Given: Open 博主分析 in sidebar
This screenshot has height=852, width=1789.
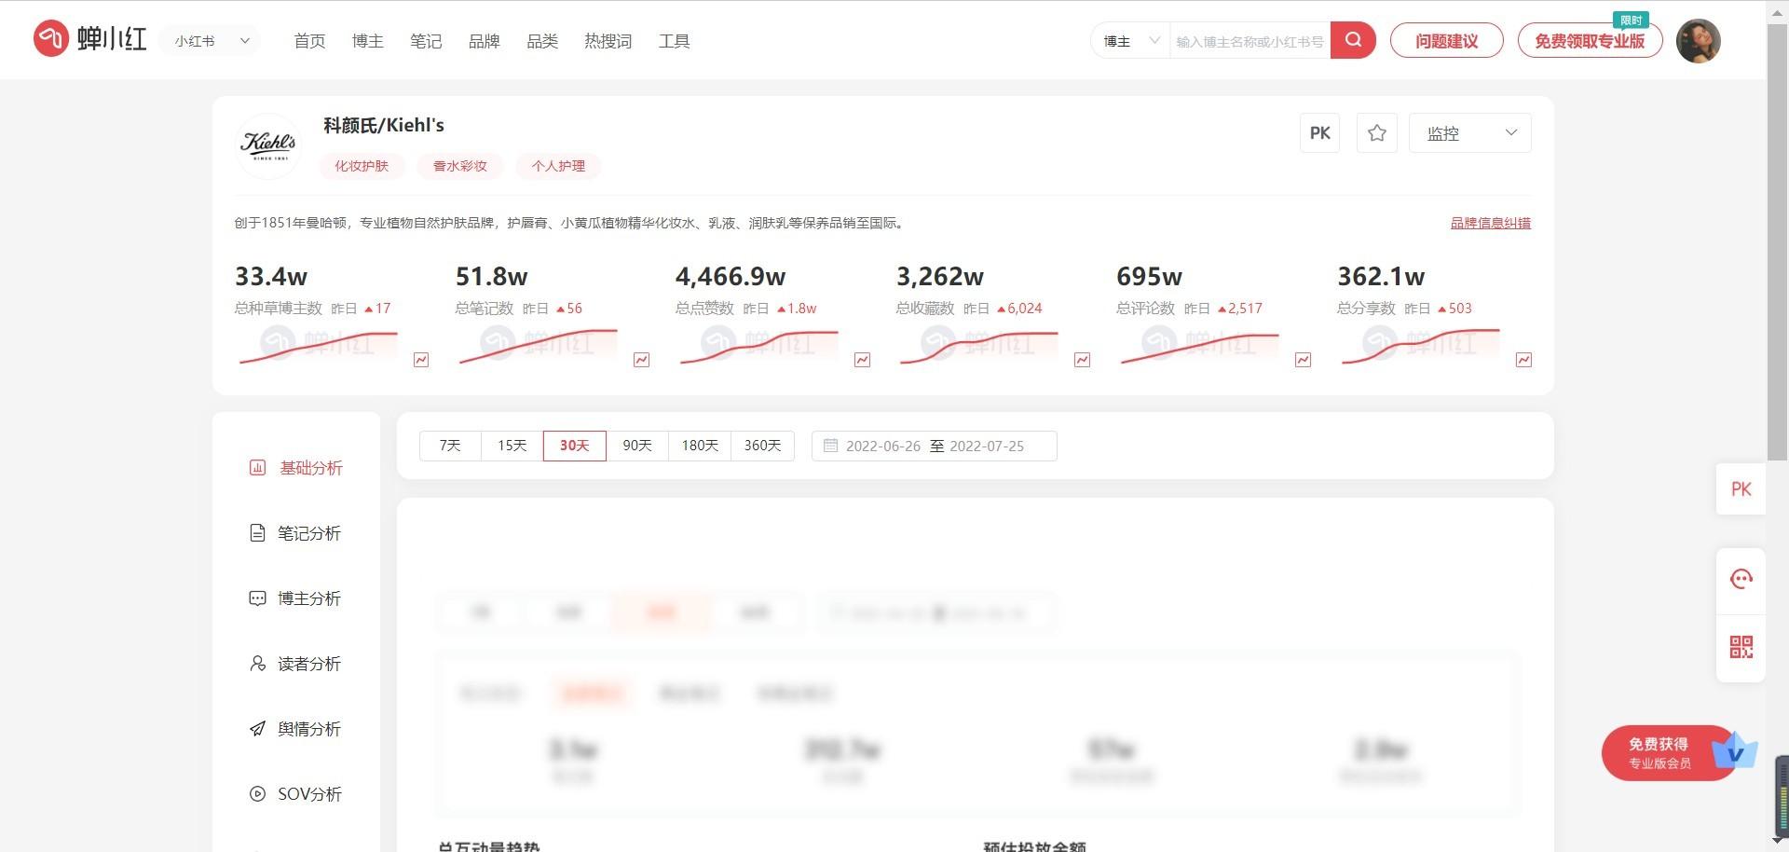Looking at the screenshot, I should pyautogui.click(x=296, y=598).
